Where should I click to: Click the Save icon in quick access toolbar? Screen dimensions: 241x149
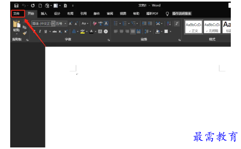point(16,5)
